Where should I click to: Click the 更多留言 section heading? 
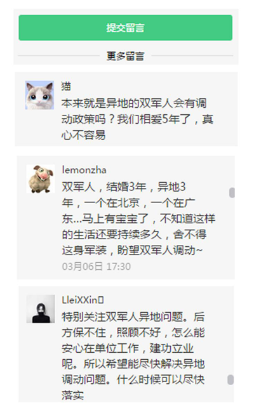click(x=126, y=56)
